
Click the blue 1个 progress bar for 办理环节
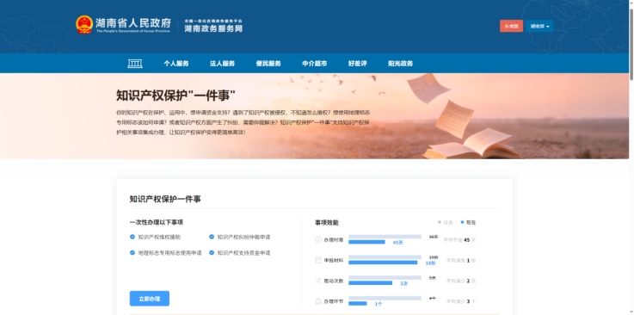click(358, 303)
